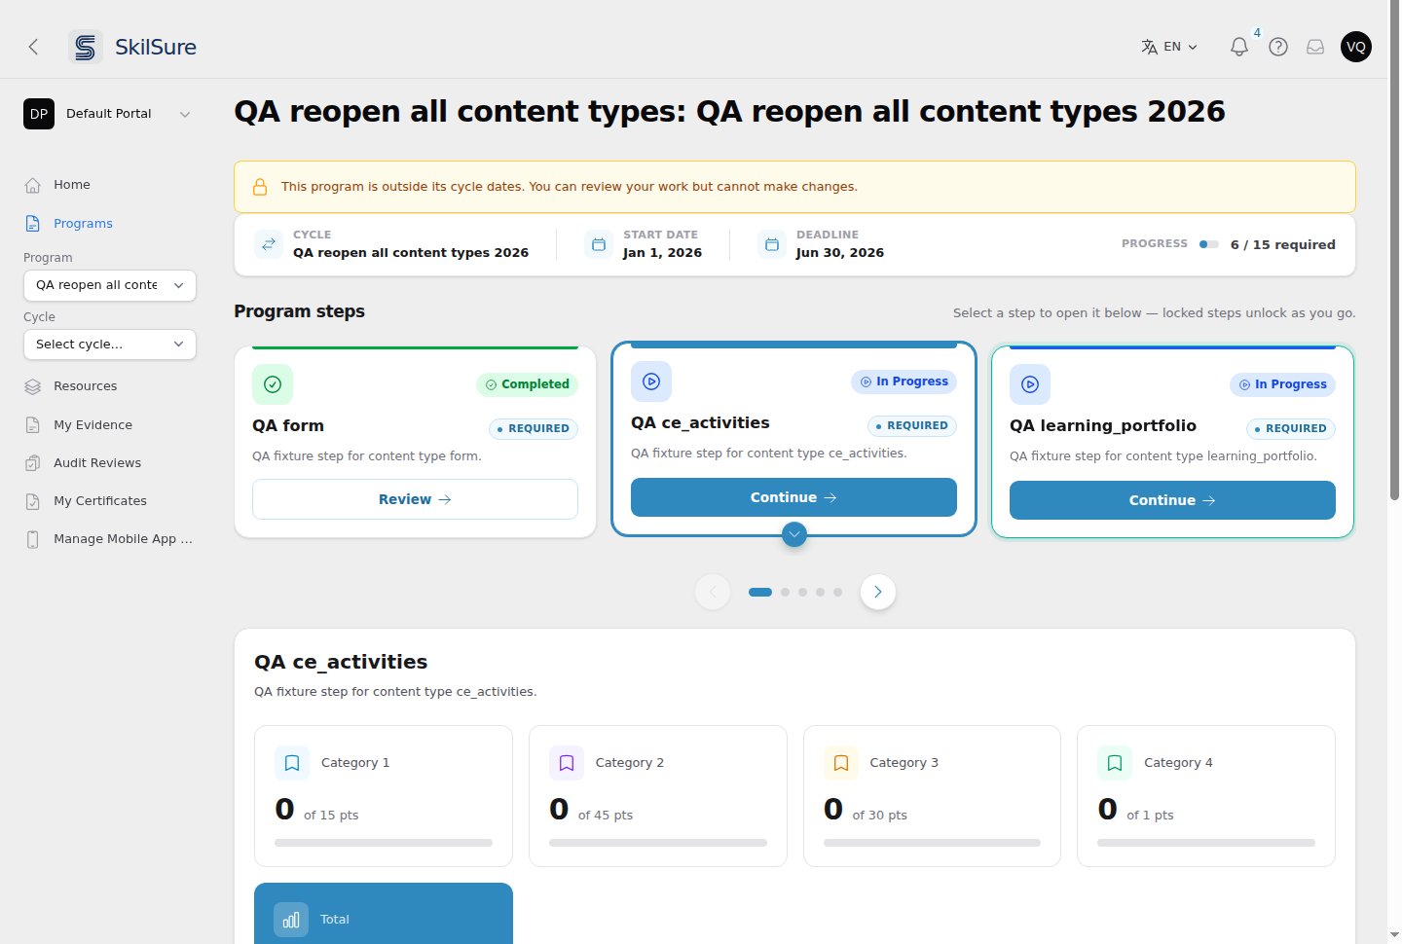Open the inbox tray icon
Image resolution: width=1402 pixels, height=944 pixels.
pos(1315,47)
